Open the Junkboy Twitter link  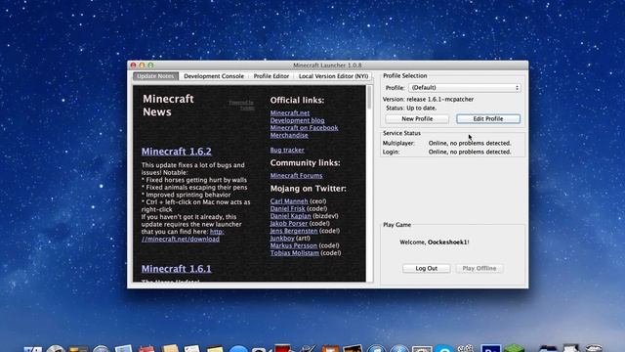[282, 238]
